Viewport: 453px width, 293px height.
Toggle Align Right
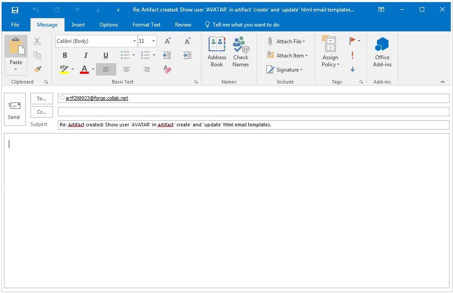(147, 69)
